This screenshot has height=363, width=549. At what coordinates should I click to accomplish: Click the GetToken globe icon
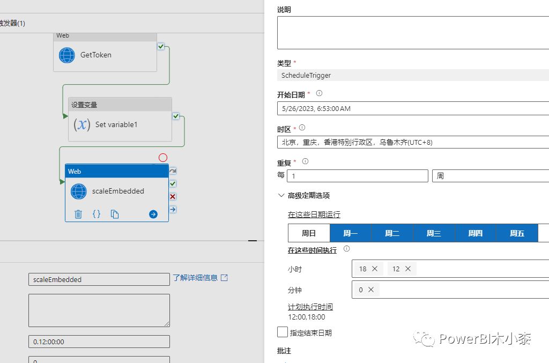[67, 55]
